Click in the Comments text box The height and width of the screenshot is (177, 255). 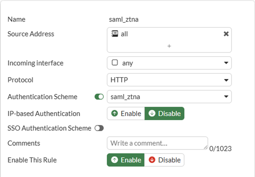[157, 143]
